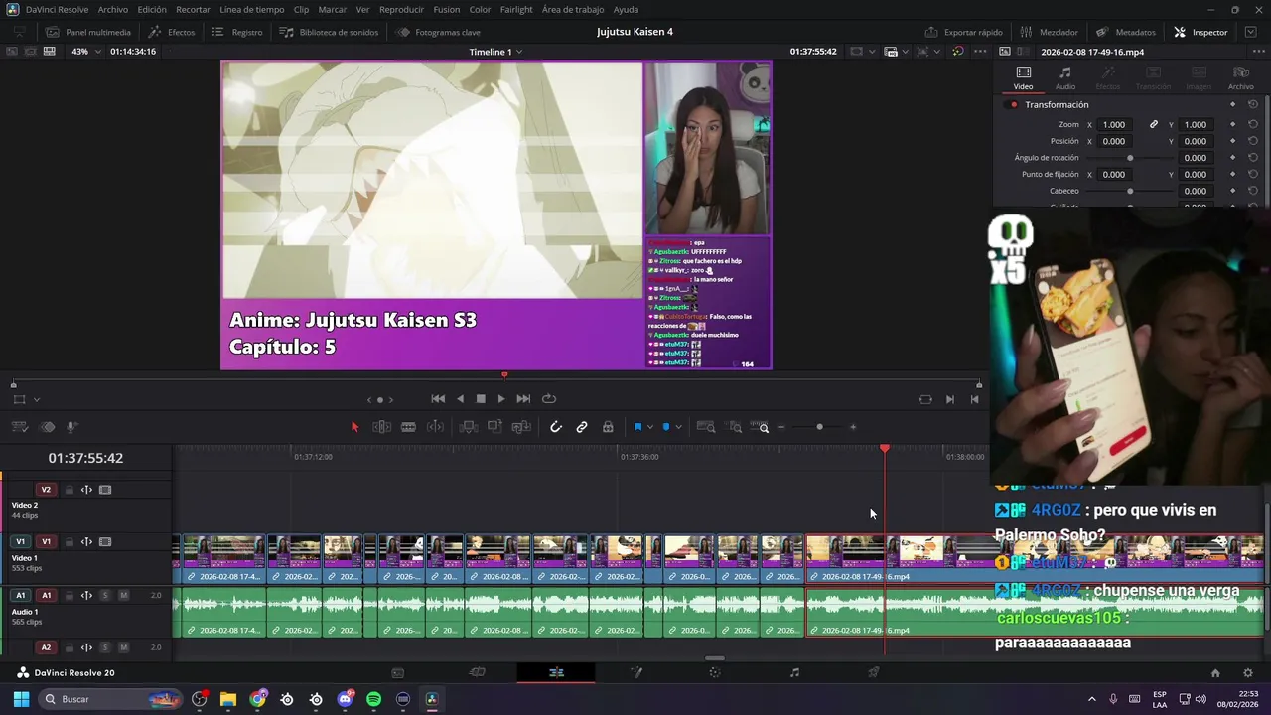The height and width of the screenshot is (715, 1271).
Task: Open the Ayuda menu
Action: coord(626,9)
